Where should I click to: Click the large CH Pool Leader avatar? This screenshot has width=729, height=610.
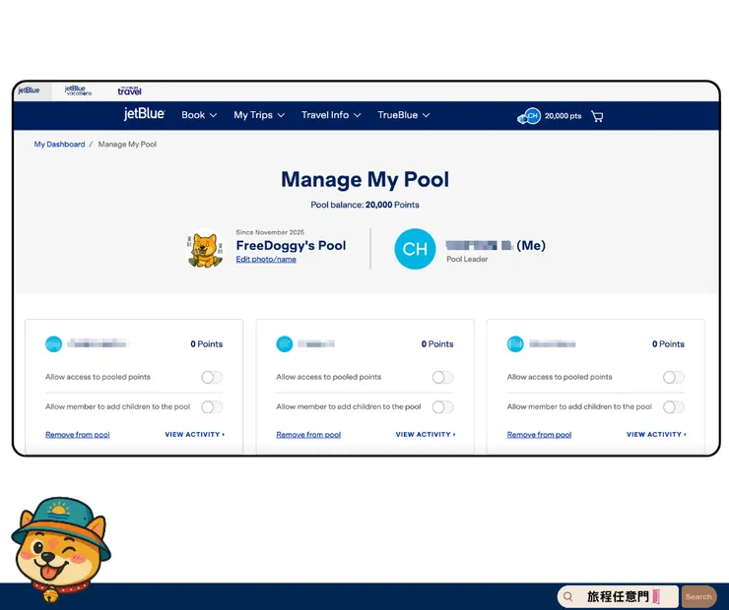(415, 249)
